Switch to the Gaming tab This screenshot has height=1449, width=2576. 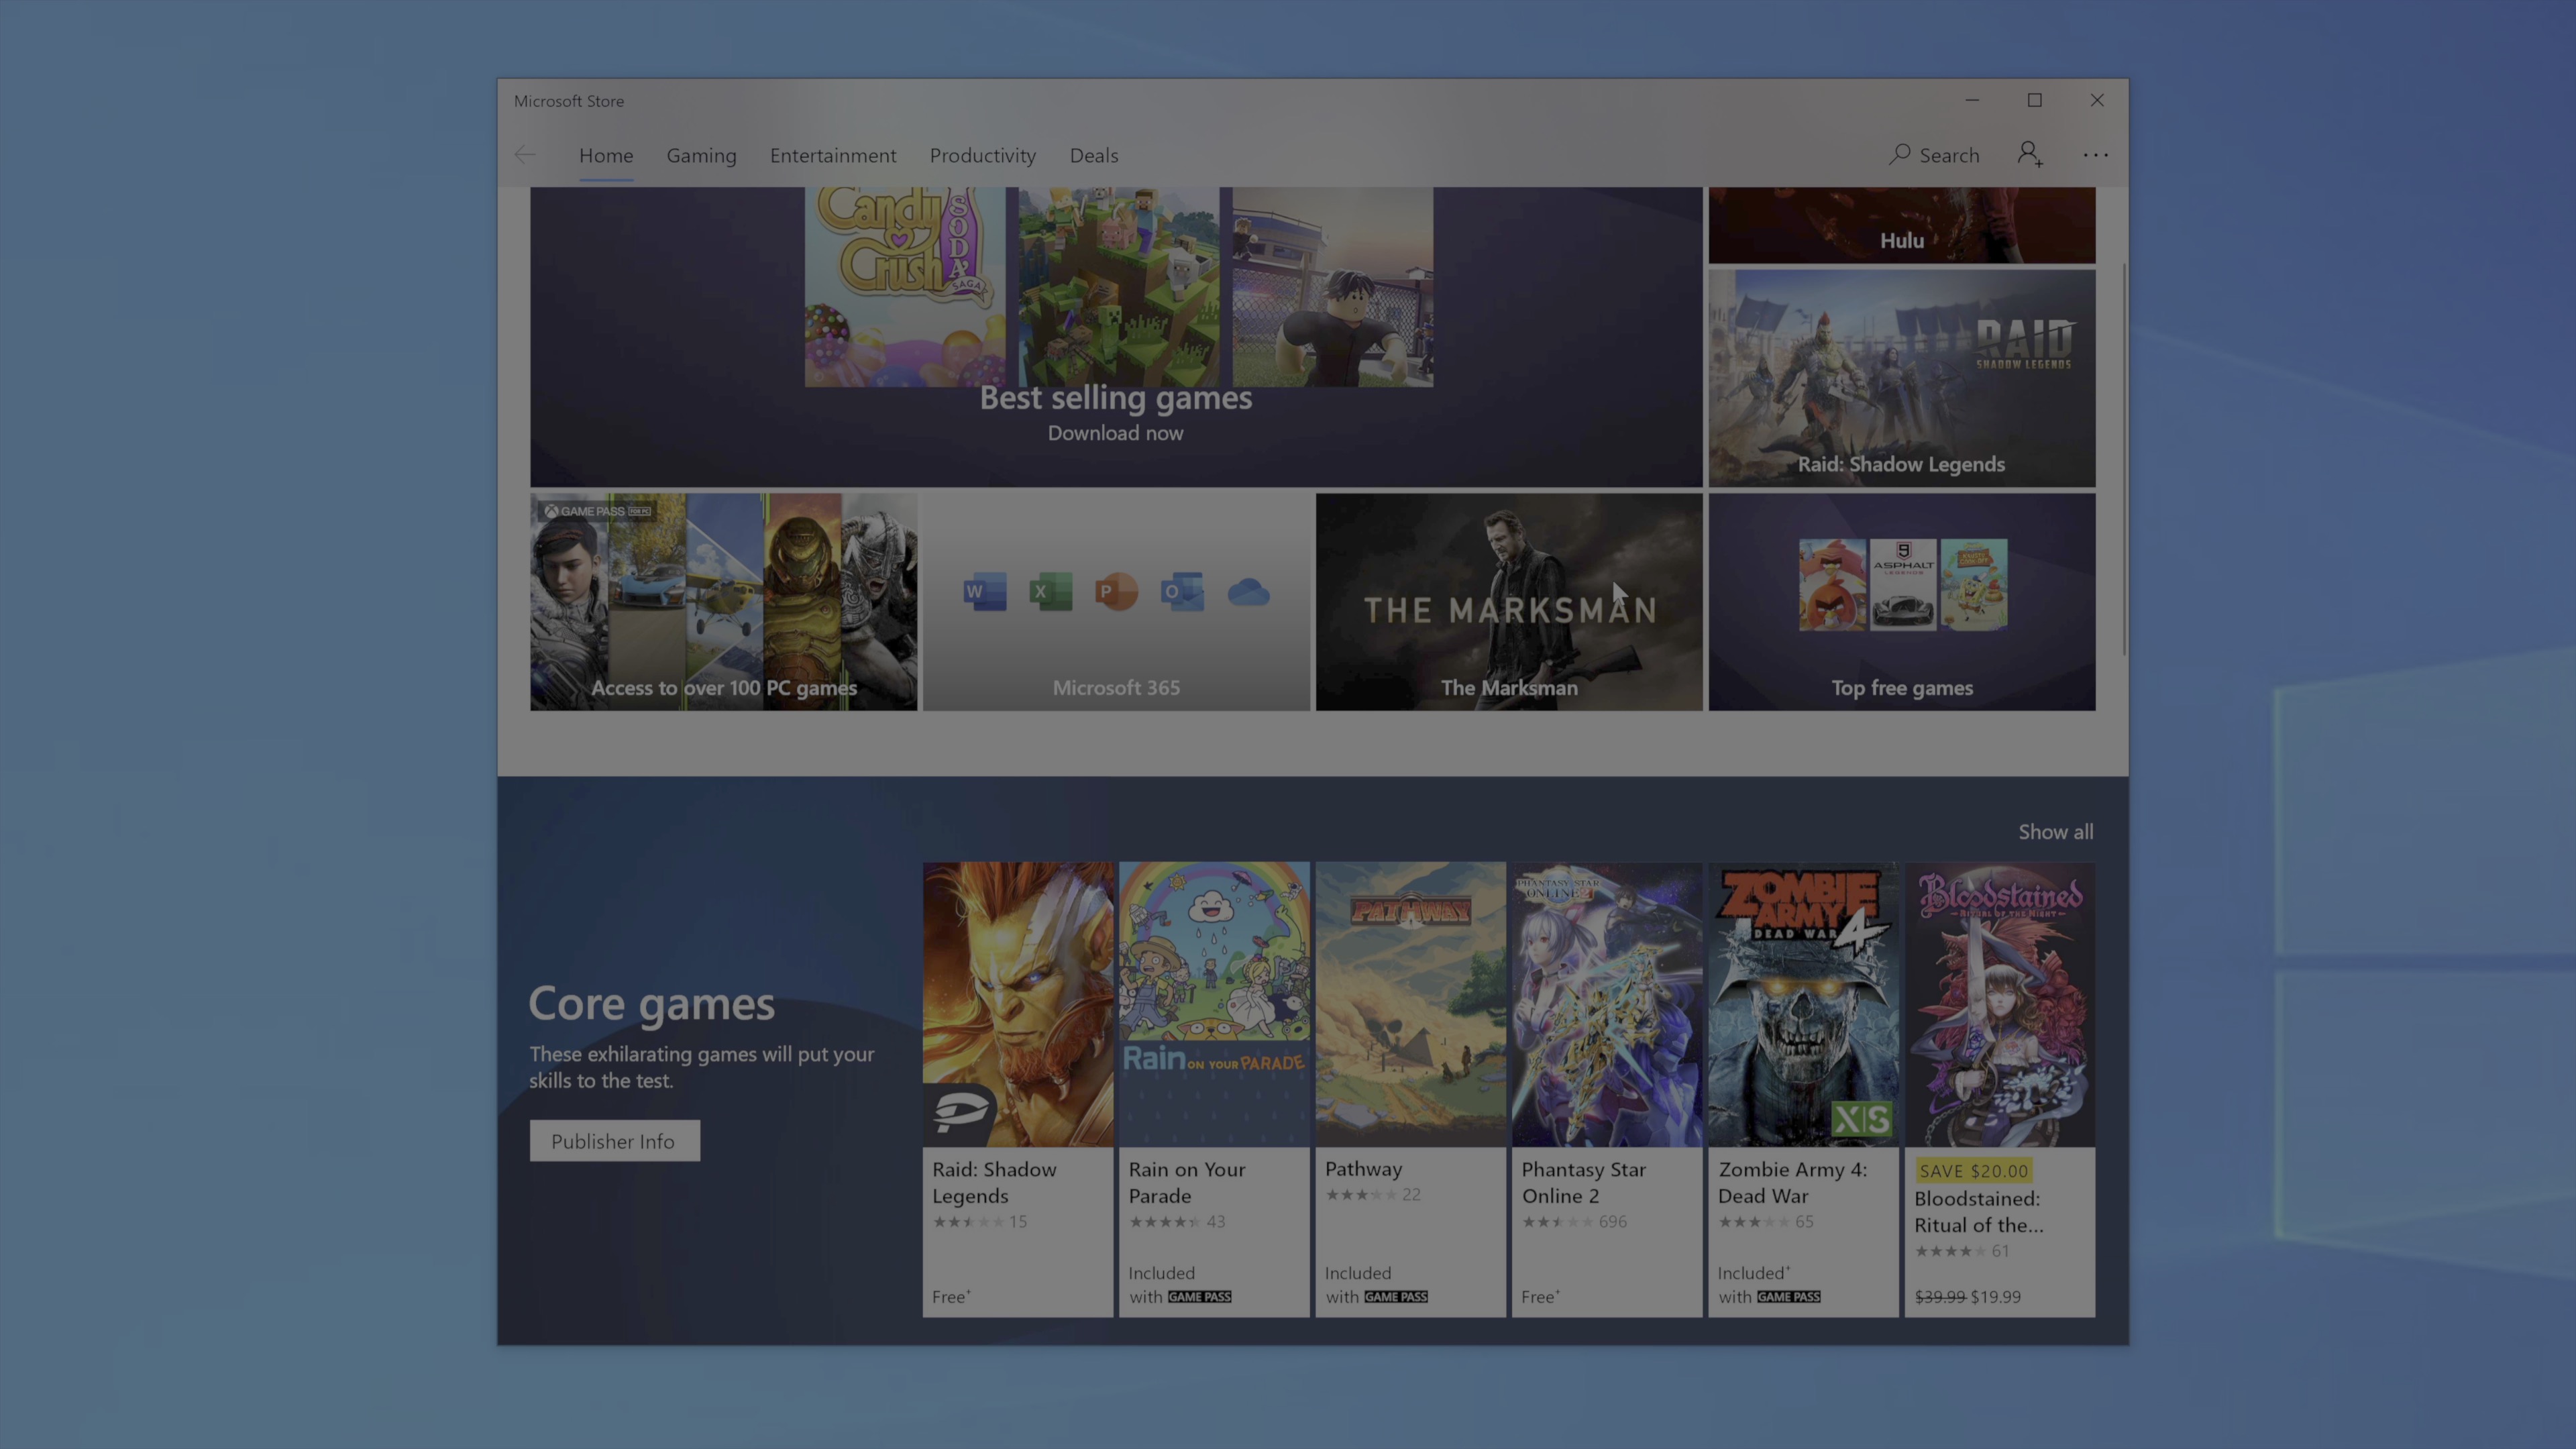point(701,155)
